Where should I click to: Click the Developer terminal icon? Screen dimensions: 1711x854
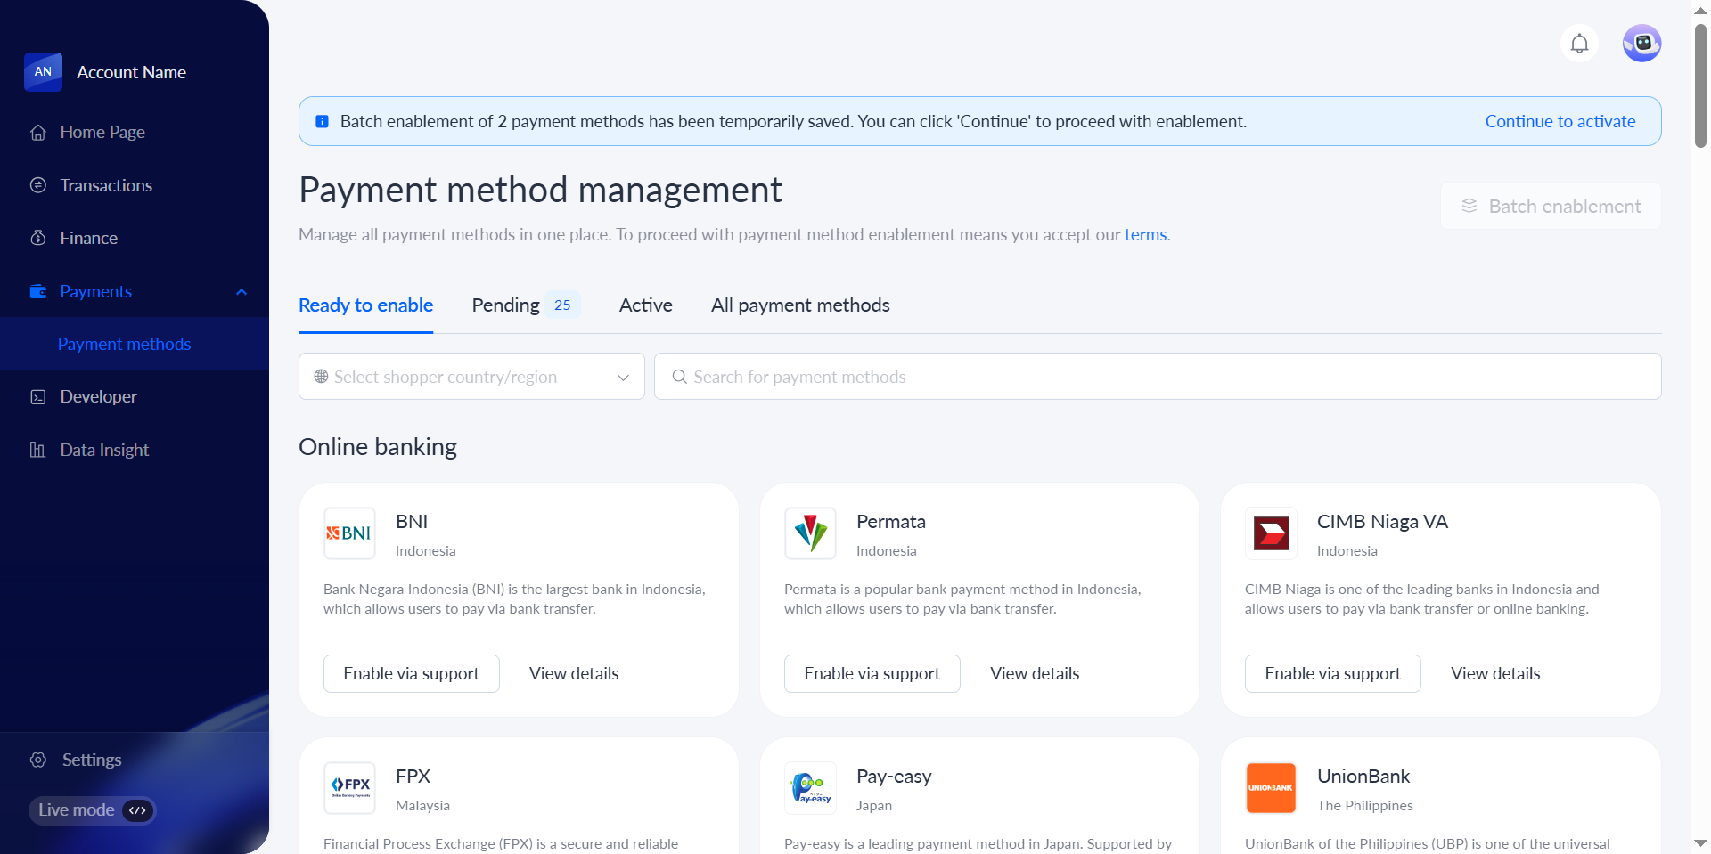pyautogui.click(x=38, y=397)
